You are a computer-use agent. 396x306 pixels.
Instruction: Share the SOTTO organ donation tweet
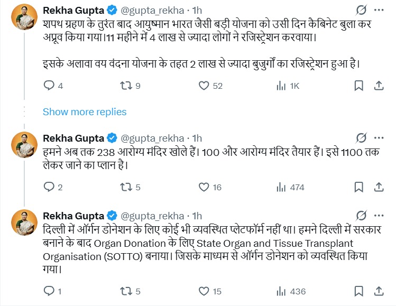379,291
